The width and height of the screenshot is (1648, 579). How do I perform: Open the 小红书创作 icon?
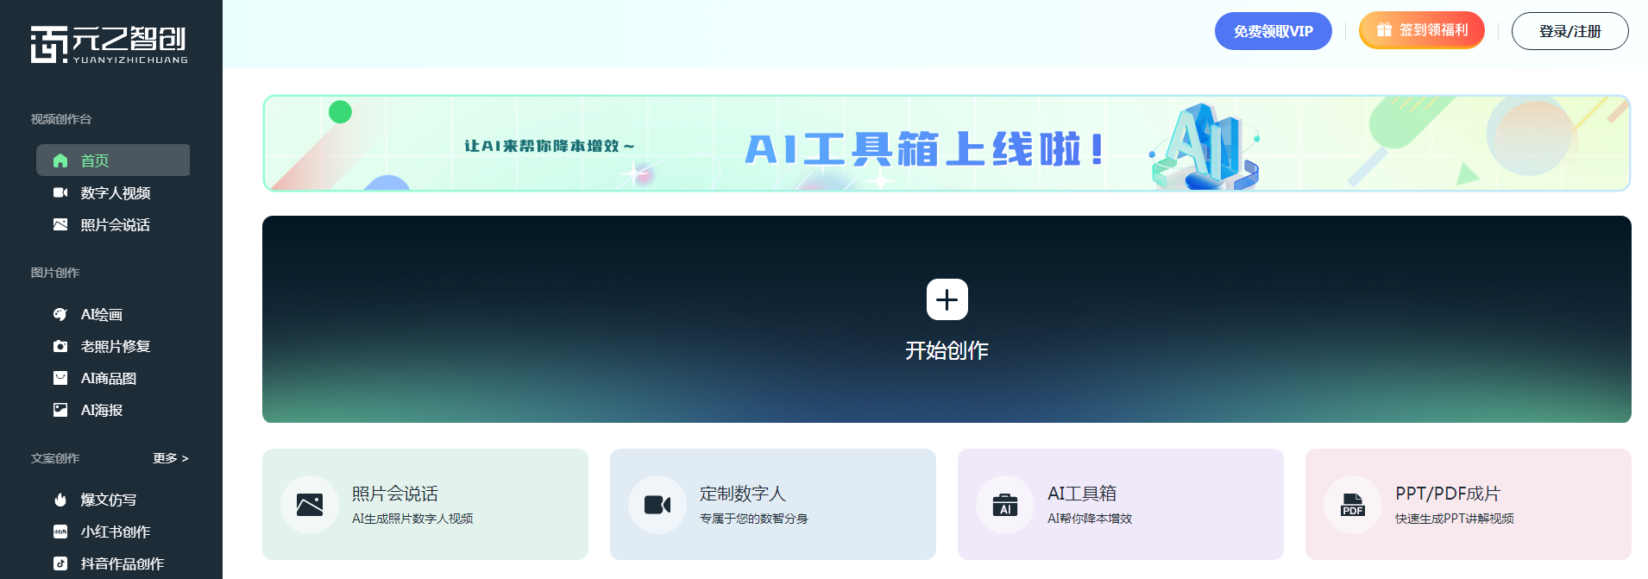pyautogui.click(x=60, y=532)
